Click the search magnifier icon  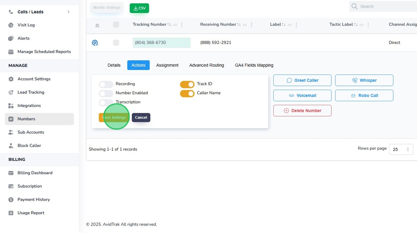[x=354, y=6]
